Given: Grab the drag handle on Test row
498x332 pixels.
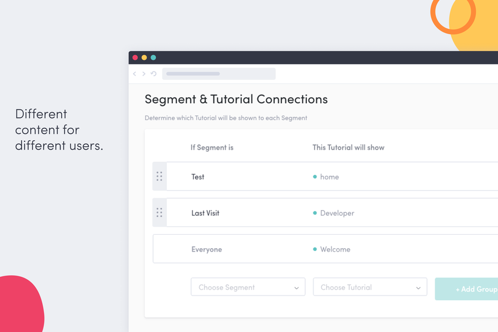Looking at the screenshot, I should pos(159,177).
